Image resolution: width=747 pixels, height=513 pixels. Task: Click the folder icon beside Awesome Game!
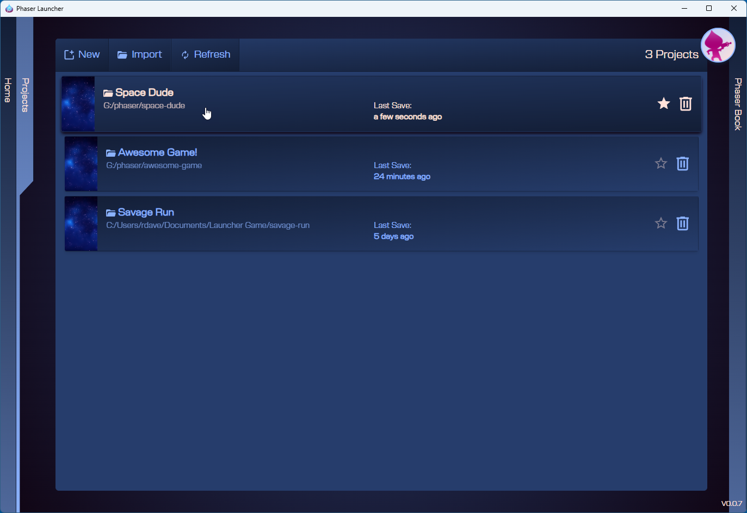click(x=110, y=152)
